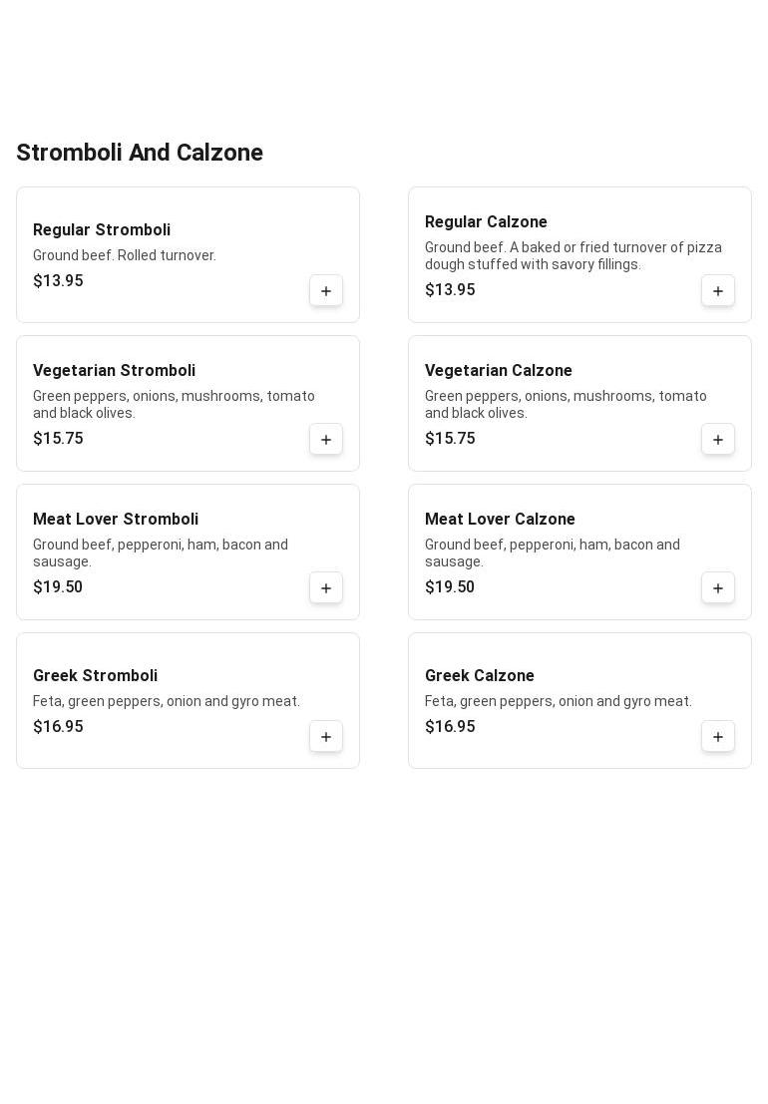Screen dimensions: 768x1104
Task: Add Vegetarian Stromboli using its plus button
Action: pyautogui.click(x=326, y=440)
